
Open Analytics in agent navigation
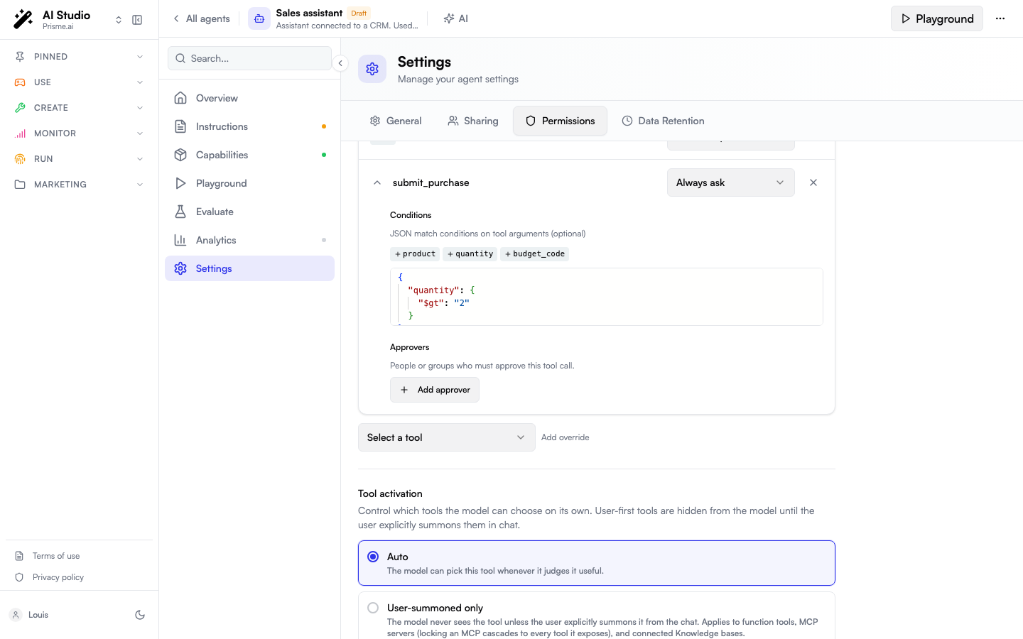pos(249,240)
